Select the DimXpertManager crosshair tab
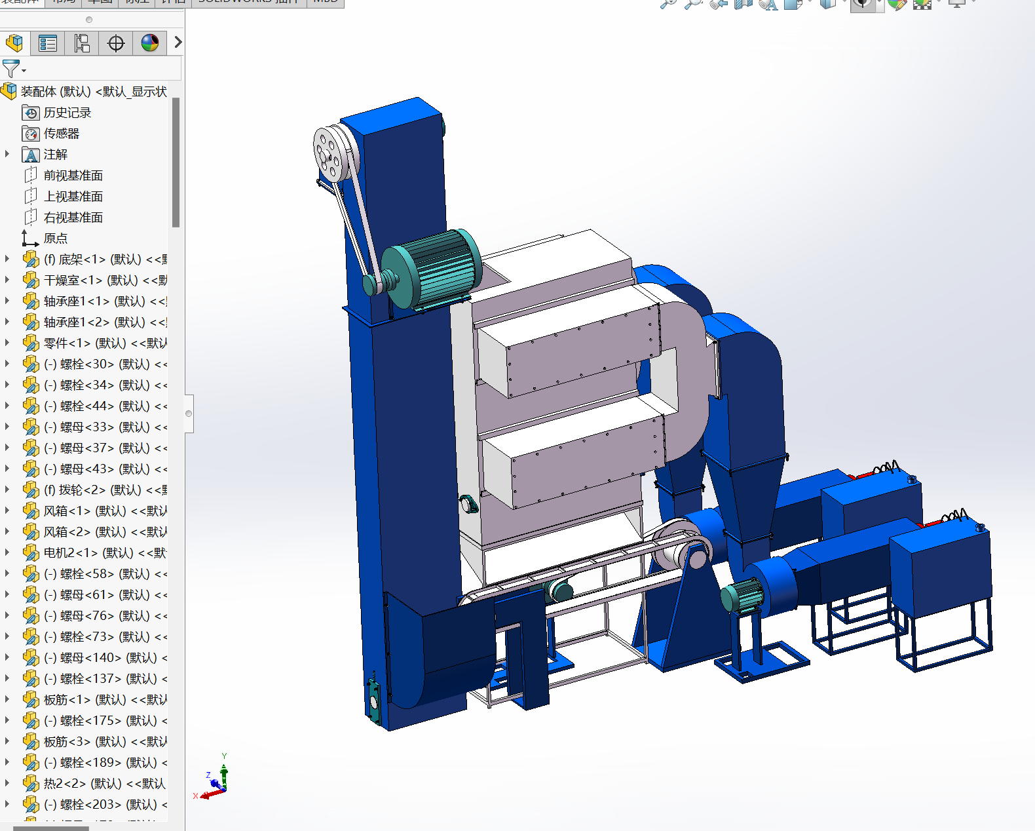The height and width of the screenshot is (831, 1035). click(116, 43)
